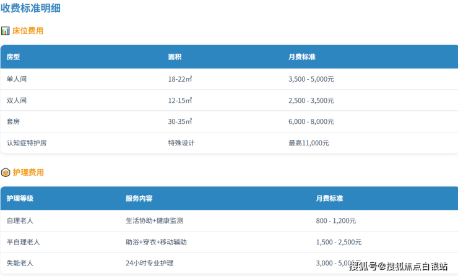This screenshot has width=458, height=276.
Task: Click the 床位费用 section heading
Action: 28,31
